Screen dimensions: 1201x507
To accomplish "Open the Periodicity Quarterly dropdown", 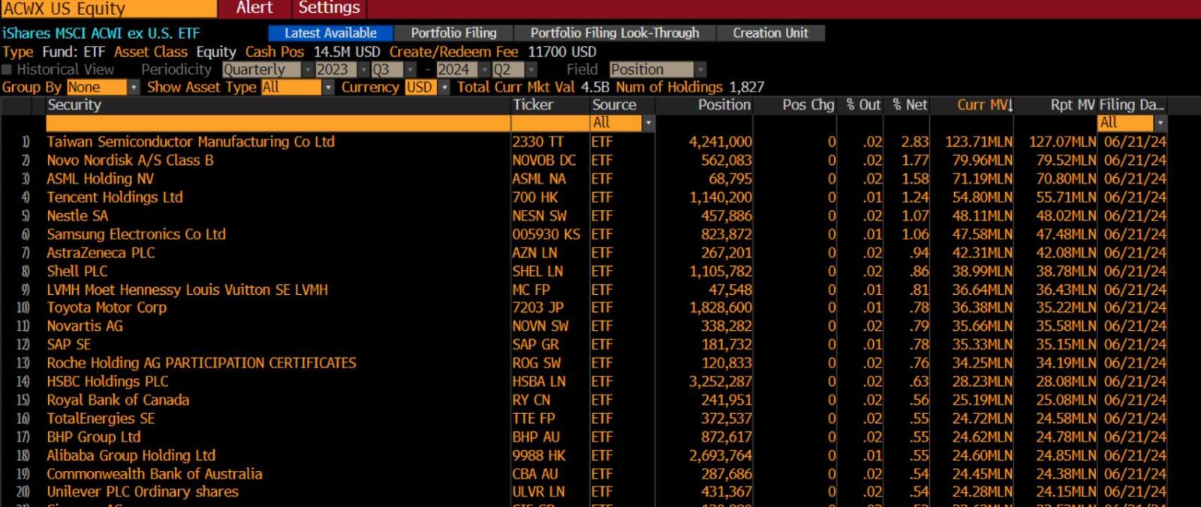I will pos(267,70).
